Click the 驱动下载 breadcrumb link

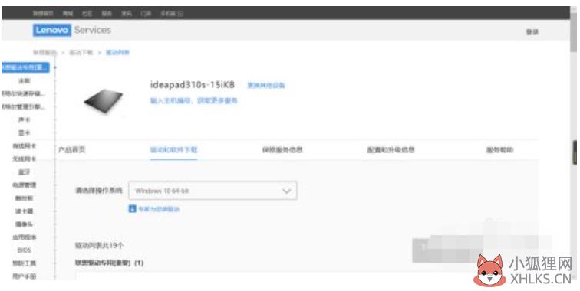tap(81, 52)
